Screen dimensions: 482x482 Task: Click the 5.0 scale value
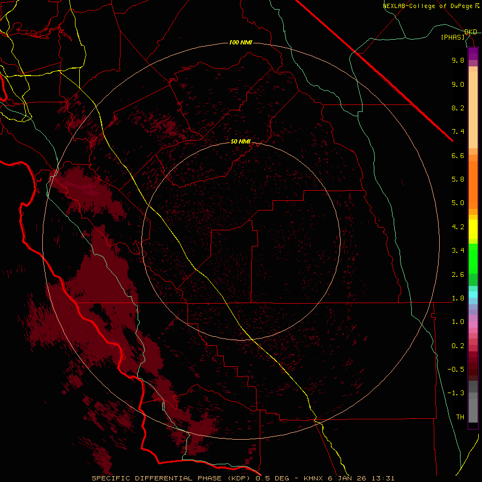coord(458,203)
